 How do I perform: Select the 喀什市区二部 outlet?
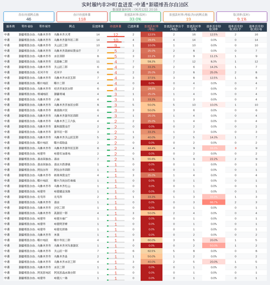[x=62, y=241]
